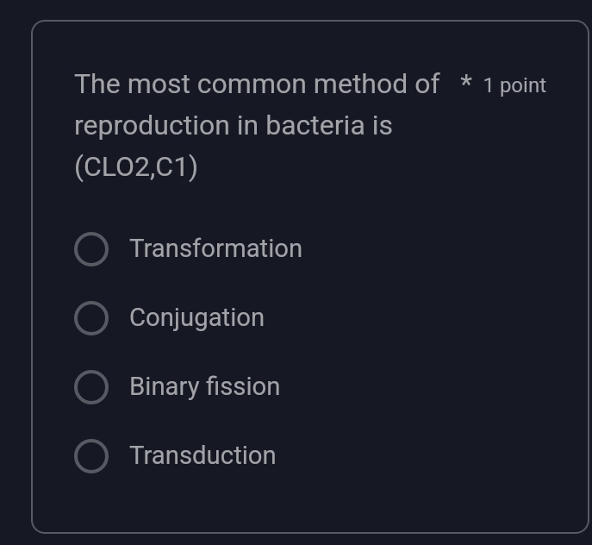592x545 pixels.
Task: Choose the Conjugation radio circle
Action: 91,318
